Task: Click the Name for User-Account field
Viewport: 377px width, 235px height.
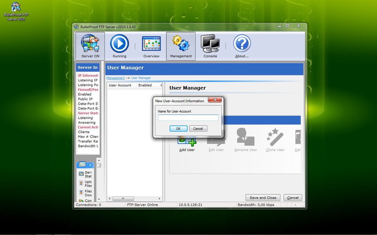Action: click(x=188, y=117)
